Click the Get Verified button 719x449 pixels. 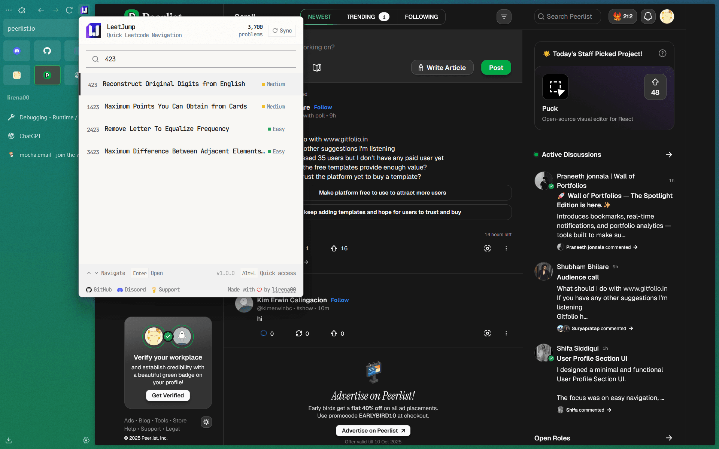168,395
